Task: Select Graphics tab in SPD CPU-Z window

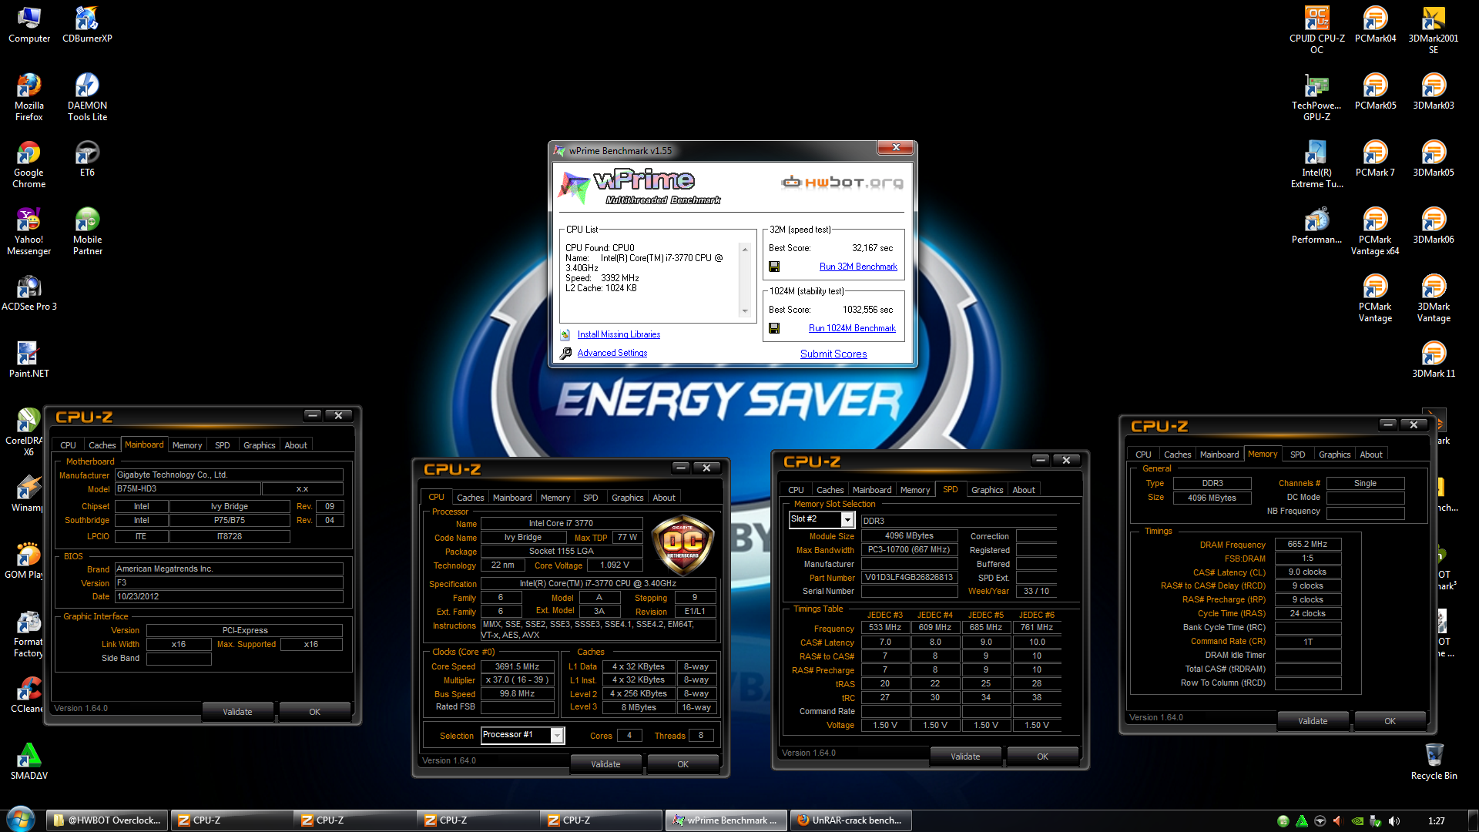Action: (x=987, y=490)
